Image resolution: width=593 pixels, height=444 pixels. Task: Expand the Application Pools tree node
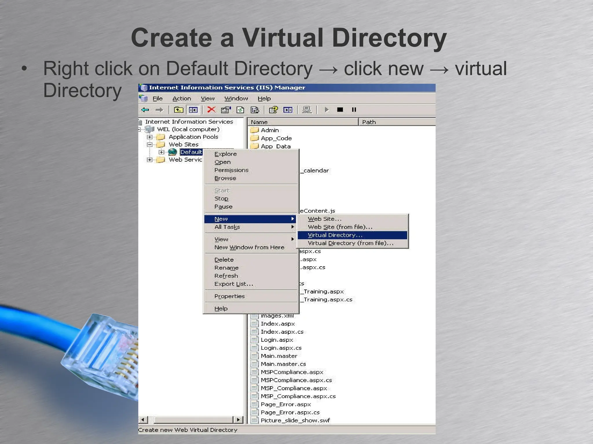point(150,137)
